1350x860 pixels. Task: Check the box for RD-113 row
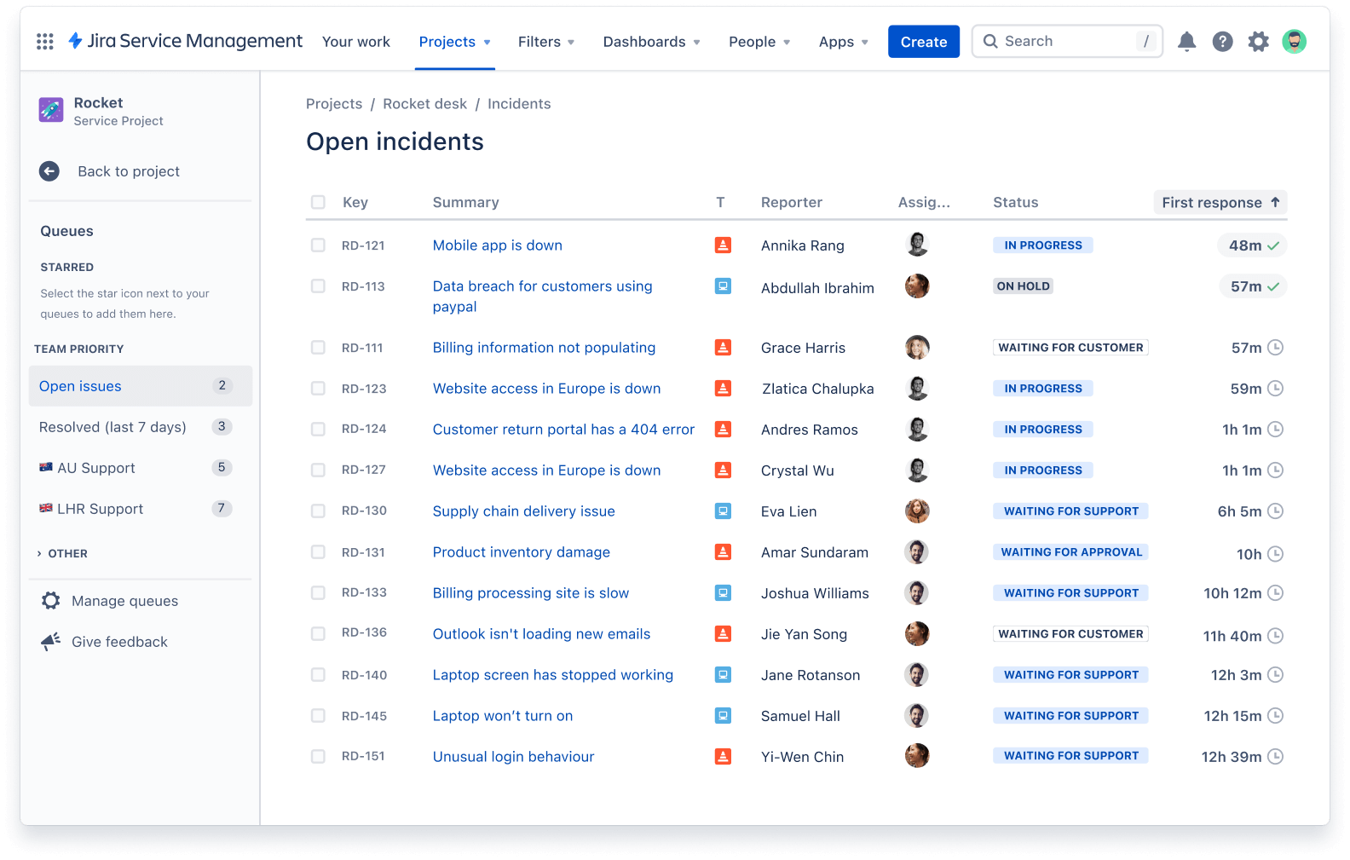[318, 286]
